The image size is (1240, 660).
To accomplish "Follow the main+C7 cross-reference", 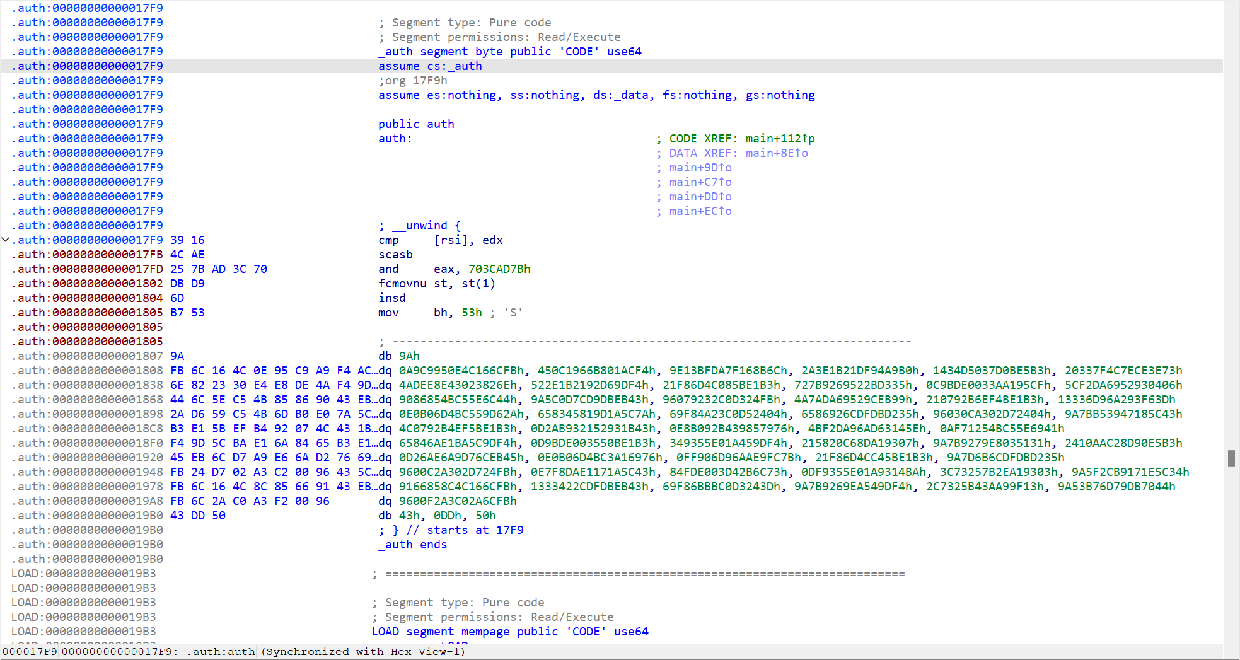I will [700, 182].
